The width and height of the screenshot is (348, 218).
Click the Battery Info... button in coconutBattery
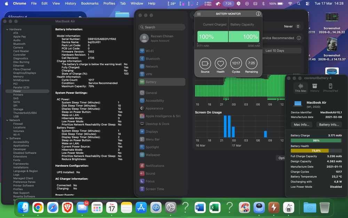coord(329,125)
